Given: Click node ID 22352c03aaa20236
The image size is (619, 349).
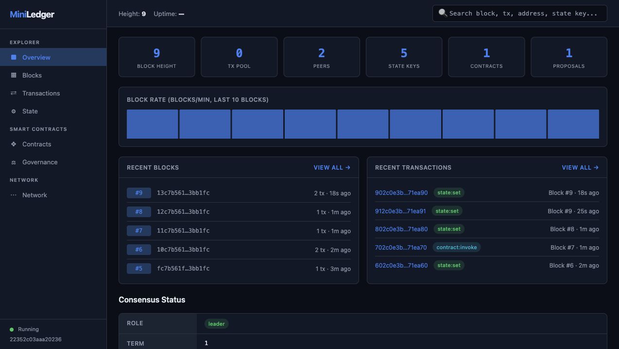Looking at the screenshot, I should coord(35,339).
